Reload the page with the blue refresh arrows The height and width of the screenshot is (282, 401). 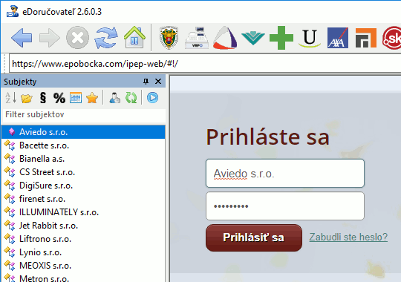(x=106, y=38)
